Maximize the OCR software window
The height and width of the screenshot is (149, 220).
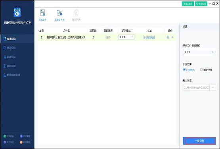[x=214, y=4]
